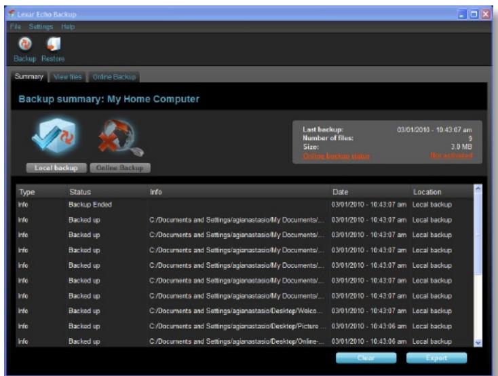Click the Size value 3.0 MB

461,147
